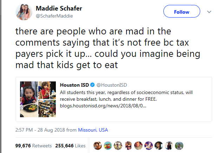The width and height of the screenshot is (222, 153).
Task: Click the third liker avatar in the row
Action: (x=118, y=146)
